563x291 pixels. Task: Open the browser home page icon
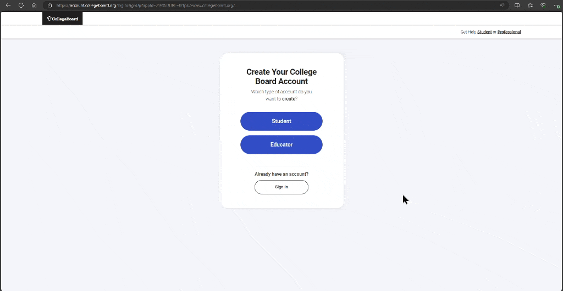[34, 5]
